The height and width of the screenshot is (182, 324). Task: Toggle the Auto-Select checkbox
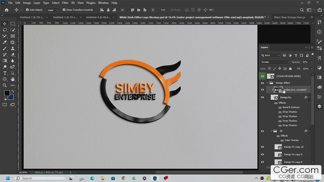click(x=27, y=10)
